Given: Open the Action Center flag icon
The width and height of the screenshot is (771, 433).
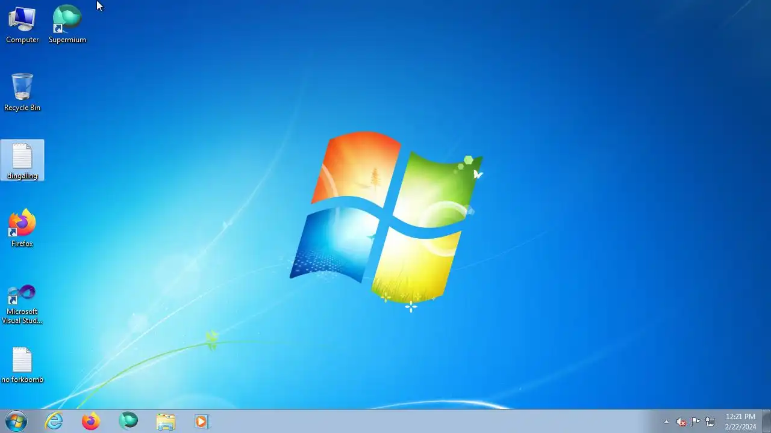Looking at the screenshot, I should click(696, 422).
